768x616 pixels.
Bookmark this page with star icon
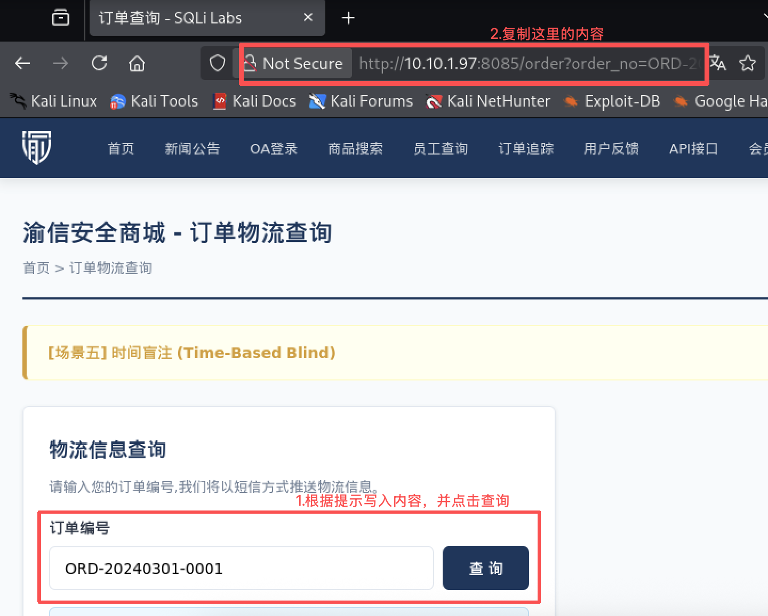748,63
